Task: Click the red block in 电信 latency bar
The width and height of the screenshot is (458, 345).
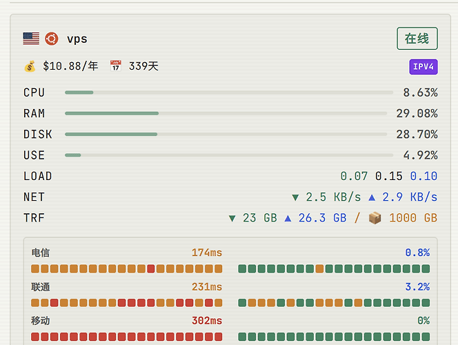Action: [151, 269]
